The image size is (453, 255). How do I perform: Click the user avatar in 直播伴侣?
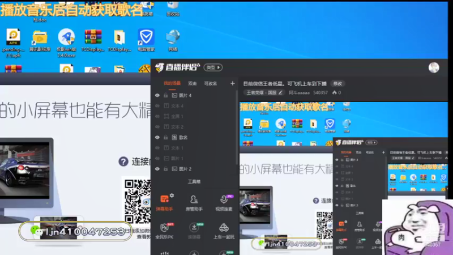[x=434, y=67]
